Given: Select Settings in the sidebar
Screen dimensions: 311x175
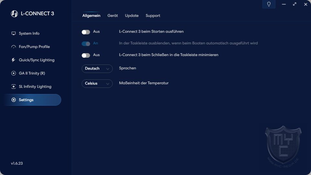Looking at the screenshot, I should (33, 100).
